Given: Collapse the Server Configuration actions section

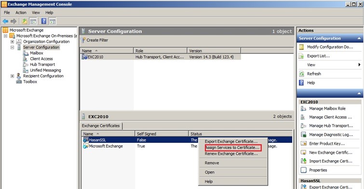Looking at the screenshot, I should (359, 38).
